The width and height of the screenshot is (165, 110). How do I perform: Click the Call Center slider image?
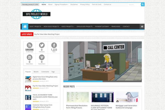point(103,62)
